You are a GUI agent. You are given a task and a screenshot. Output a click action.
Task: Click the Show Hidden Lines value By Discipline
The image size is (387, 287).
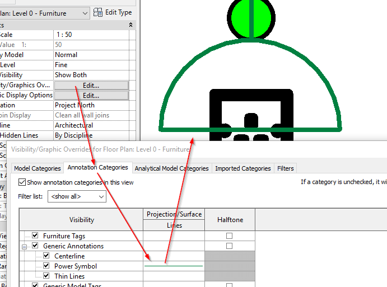click(x=91, y=135)
